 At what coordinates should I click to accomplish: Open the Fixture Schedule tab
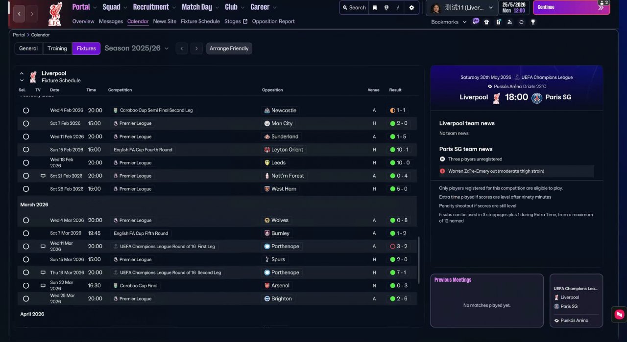click(x=200, y=22)
